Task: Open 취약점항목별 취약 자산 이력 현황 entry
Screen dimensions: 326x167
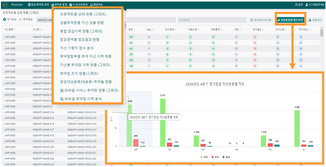Action: 86,56
